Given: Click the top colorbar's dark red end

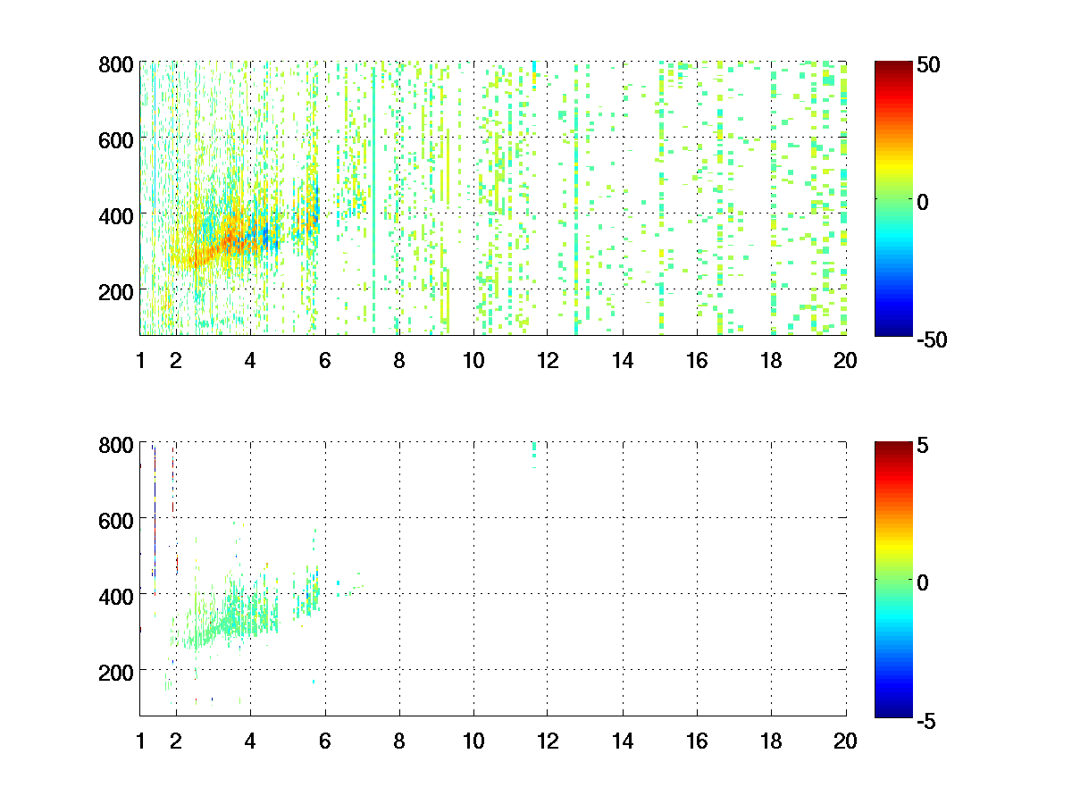Looking at the screenshot, I should coord(892,68).
